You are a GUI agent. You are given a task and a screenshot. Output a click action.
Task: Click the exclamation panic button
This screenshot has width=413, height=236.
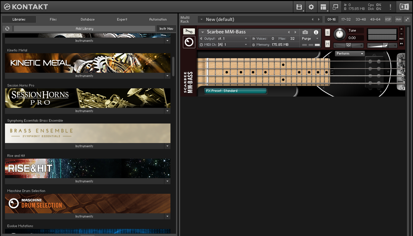coord(390,7)
